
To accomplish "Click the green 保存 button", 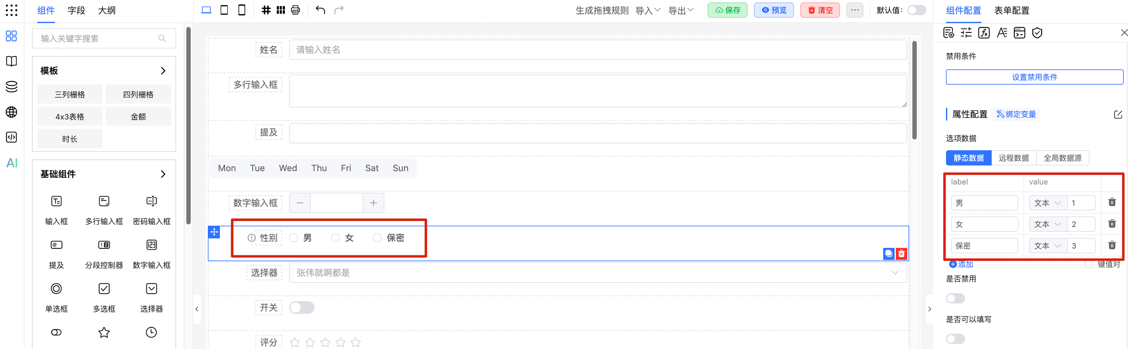I will (727, 10).
